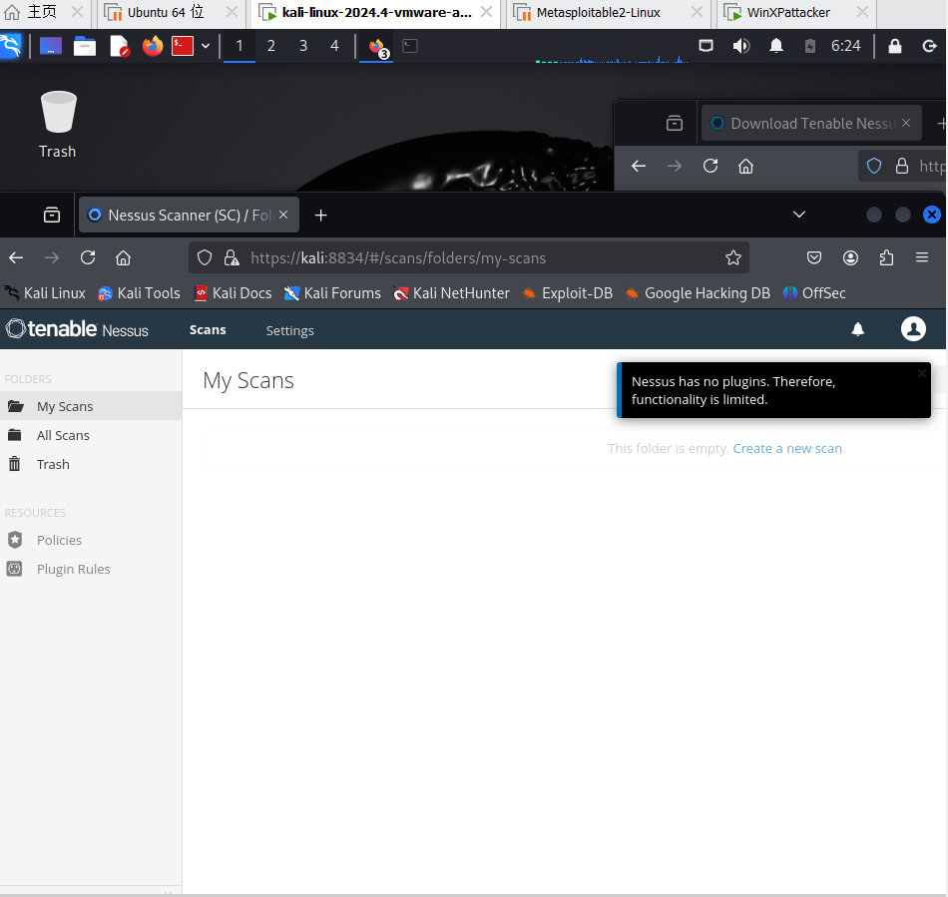Open the WinXPattacker VM tab
The image size is (948, 897).
click(x=795, y=13)
